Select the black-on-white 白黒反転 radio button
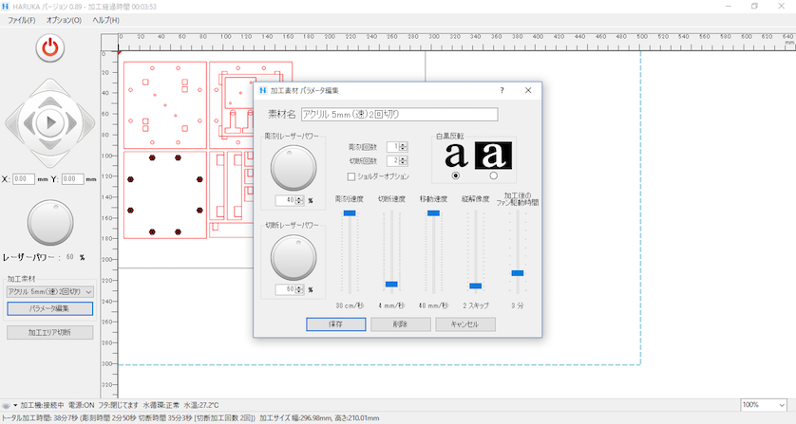 [x=456, y=175]
